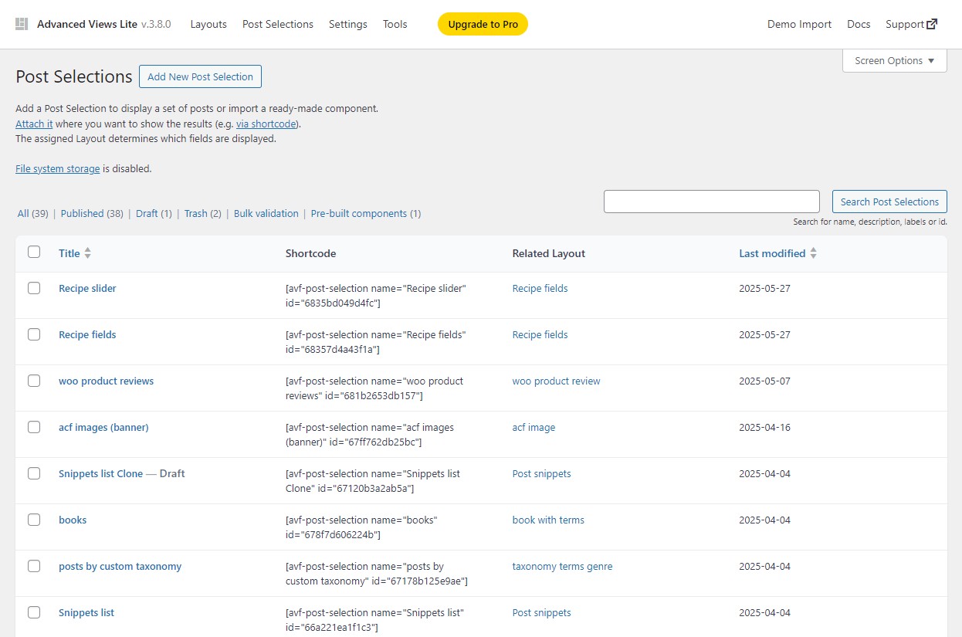Sort posts via the Last modified arrows
This screenshot has height=637, width=962.
pyautogui.click(x=815, y=252)
